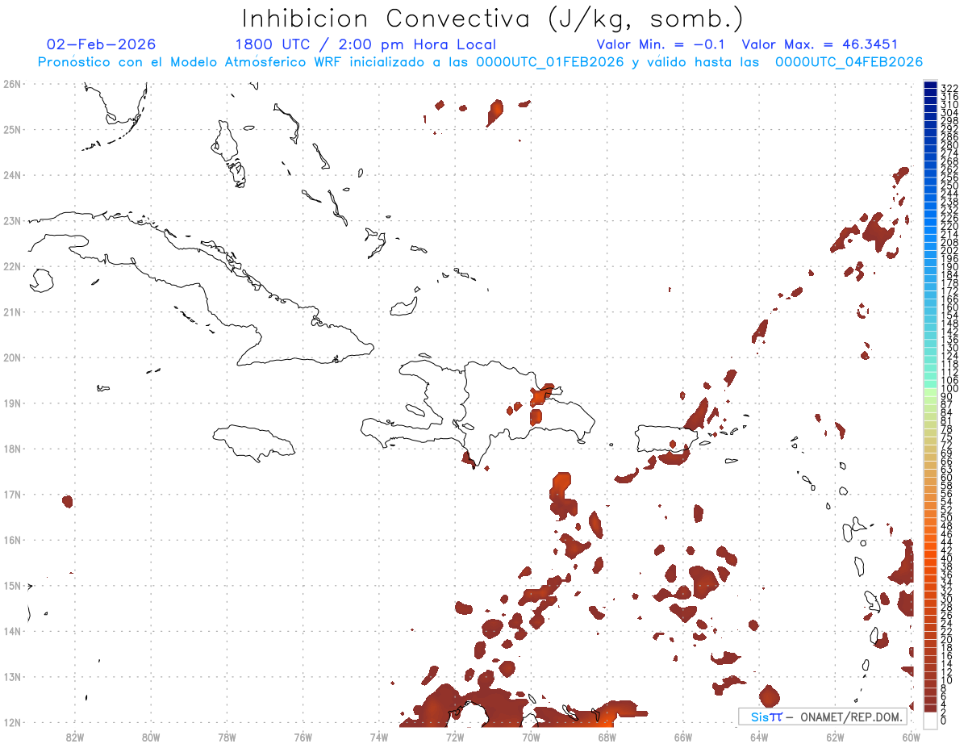Screen dimensions: 968x748
Task: Click the "16N" latitude label
Action: [x=12, y=539]
